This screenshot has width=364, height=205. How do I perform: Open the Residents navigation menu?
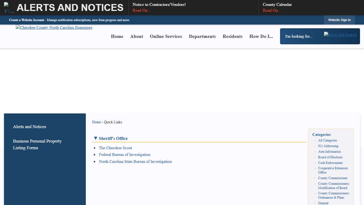pos(232,37)
